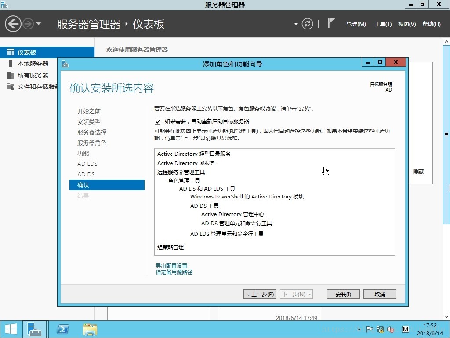Open navigation history dropdown next to forward arrow
Viewport: 450px width, 338px height.
tap(39, 24)
